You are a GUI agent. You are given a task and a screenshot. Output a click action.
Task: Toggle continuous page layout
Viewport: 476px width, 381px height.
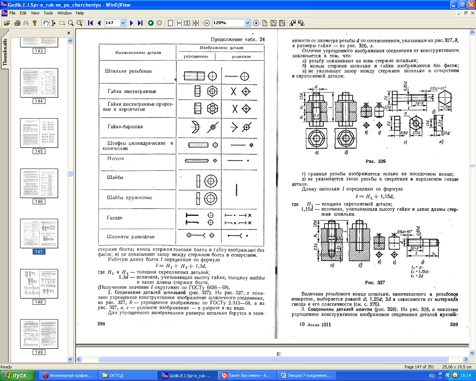pos(179,23)
